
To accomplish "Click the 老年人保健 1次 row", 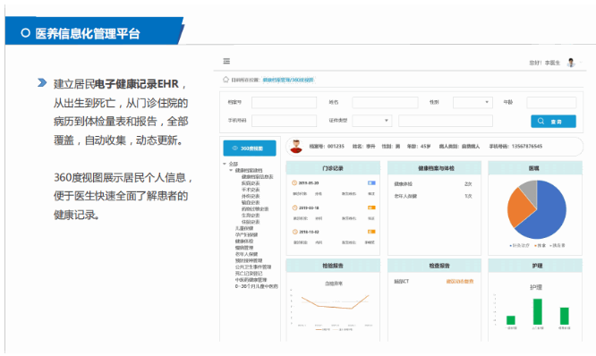I will point(433,196).
